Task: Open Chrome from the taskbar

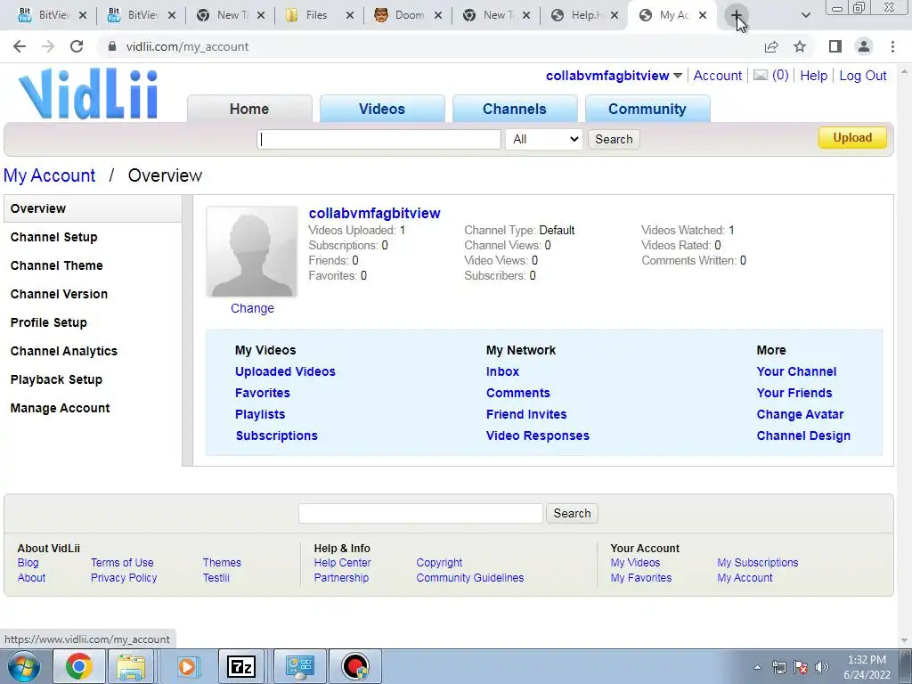Action: pyautogui.click(x=79, y=666)
